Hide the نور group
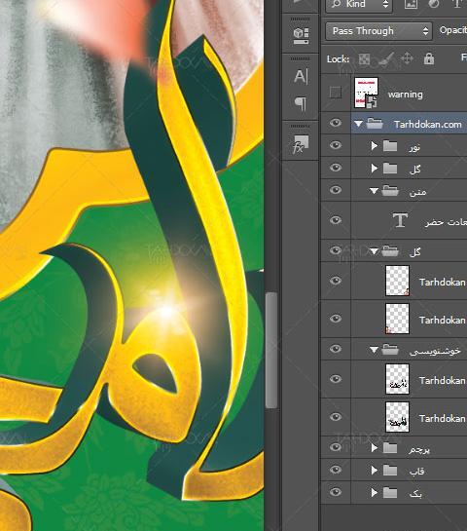 (x=336, y=145)
